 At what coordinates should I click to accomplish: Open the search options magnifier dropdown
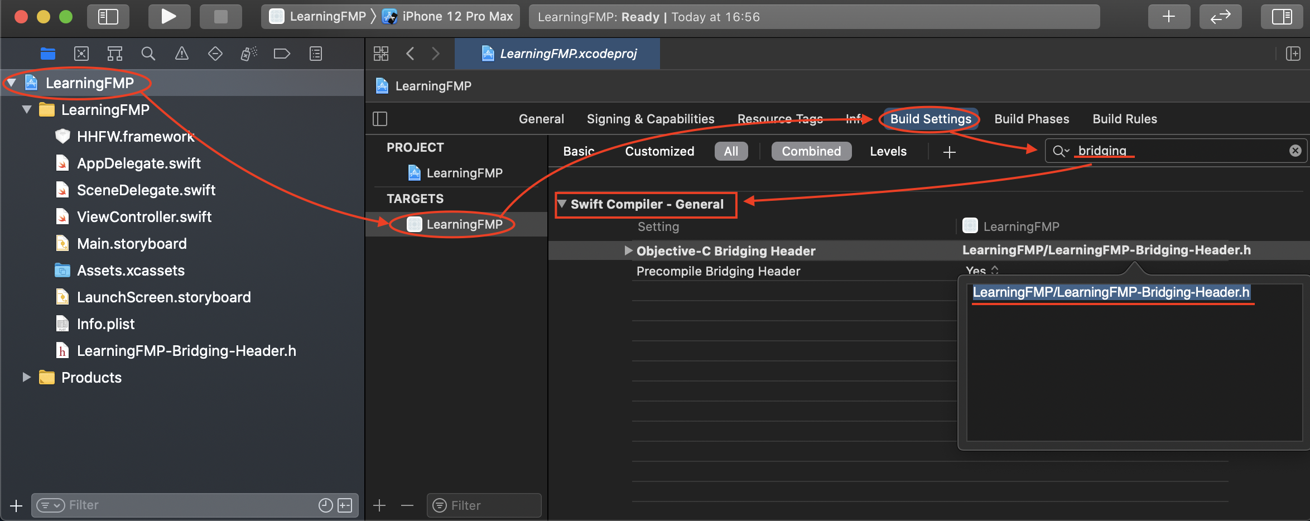1061,151
